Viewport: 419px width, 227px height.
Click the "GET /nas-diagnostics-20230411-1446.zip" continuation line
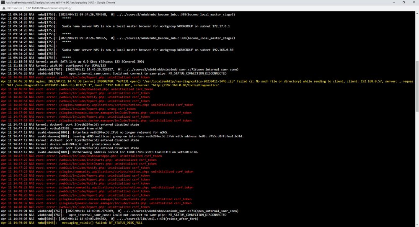(110, 85)
